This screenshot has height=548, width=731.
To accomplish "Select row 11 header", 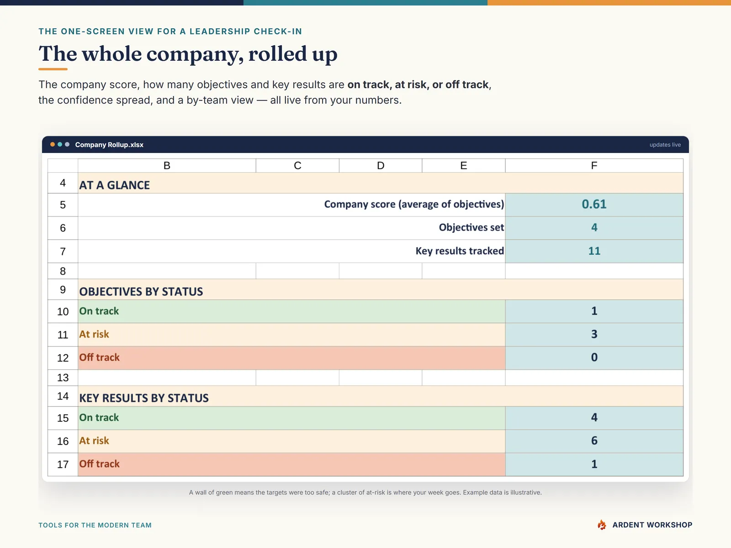I will (x=63, y=335).
